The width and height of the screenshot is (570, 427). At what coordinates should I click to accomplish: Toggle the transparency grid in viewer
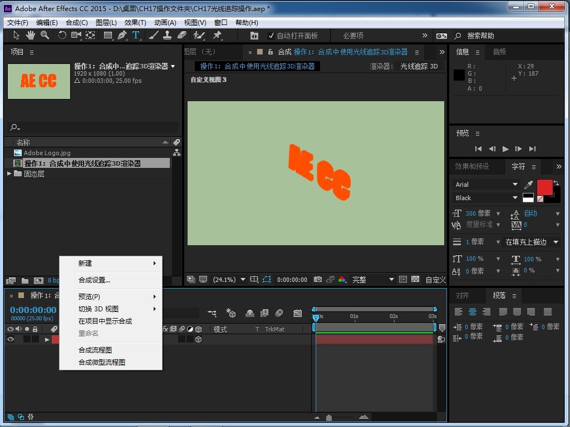point(415,279)
